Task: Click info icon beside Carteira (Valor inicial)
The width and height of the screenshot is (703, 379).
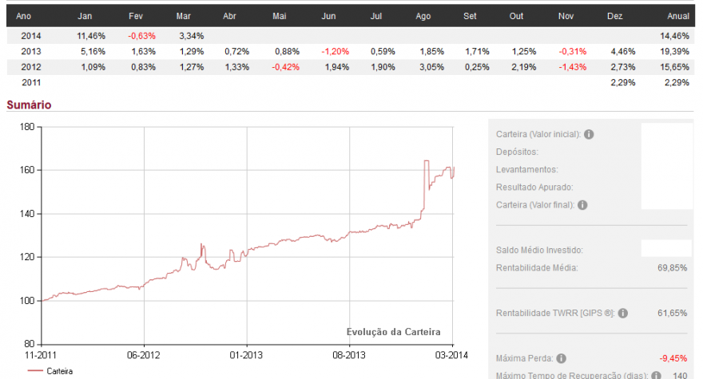Action: pos(589,134)
